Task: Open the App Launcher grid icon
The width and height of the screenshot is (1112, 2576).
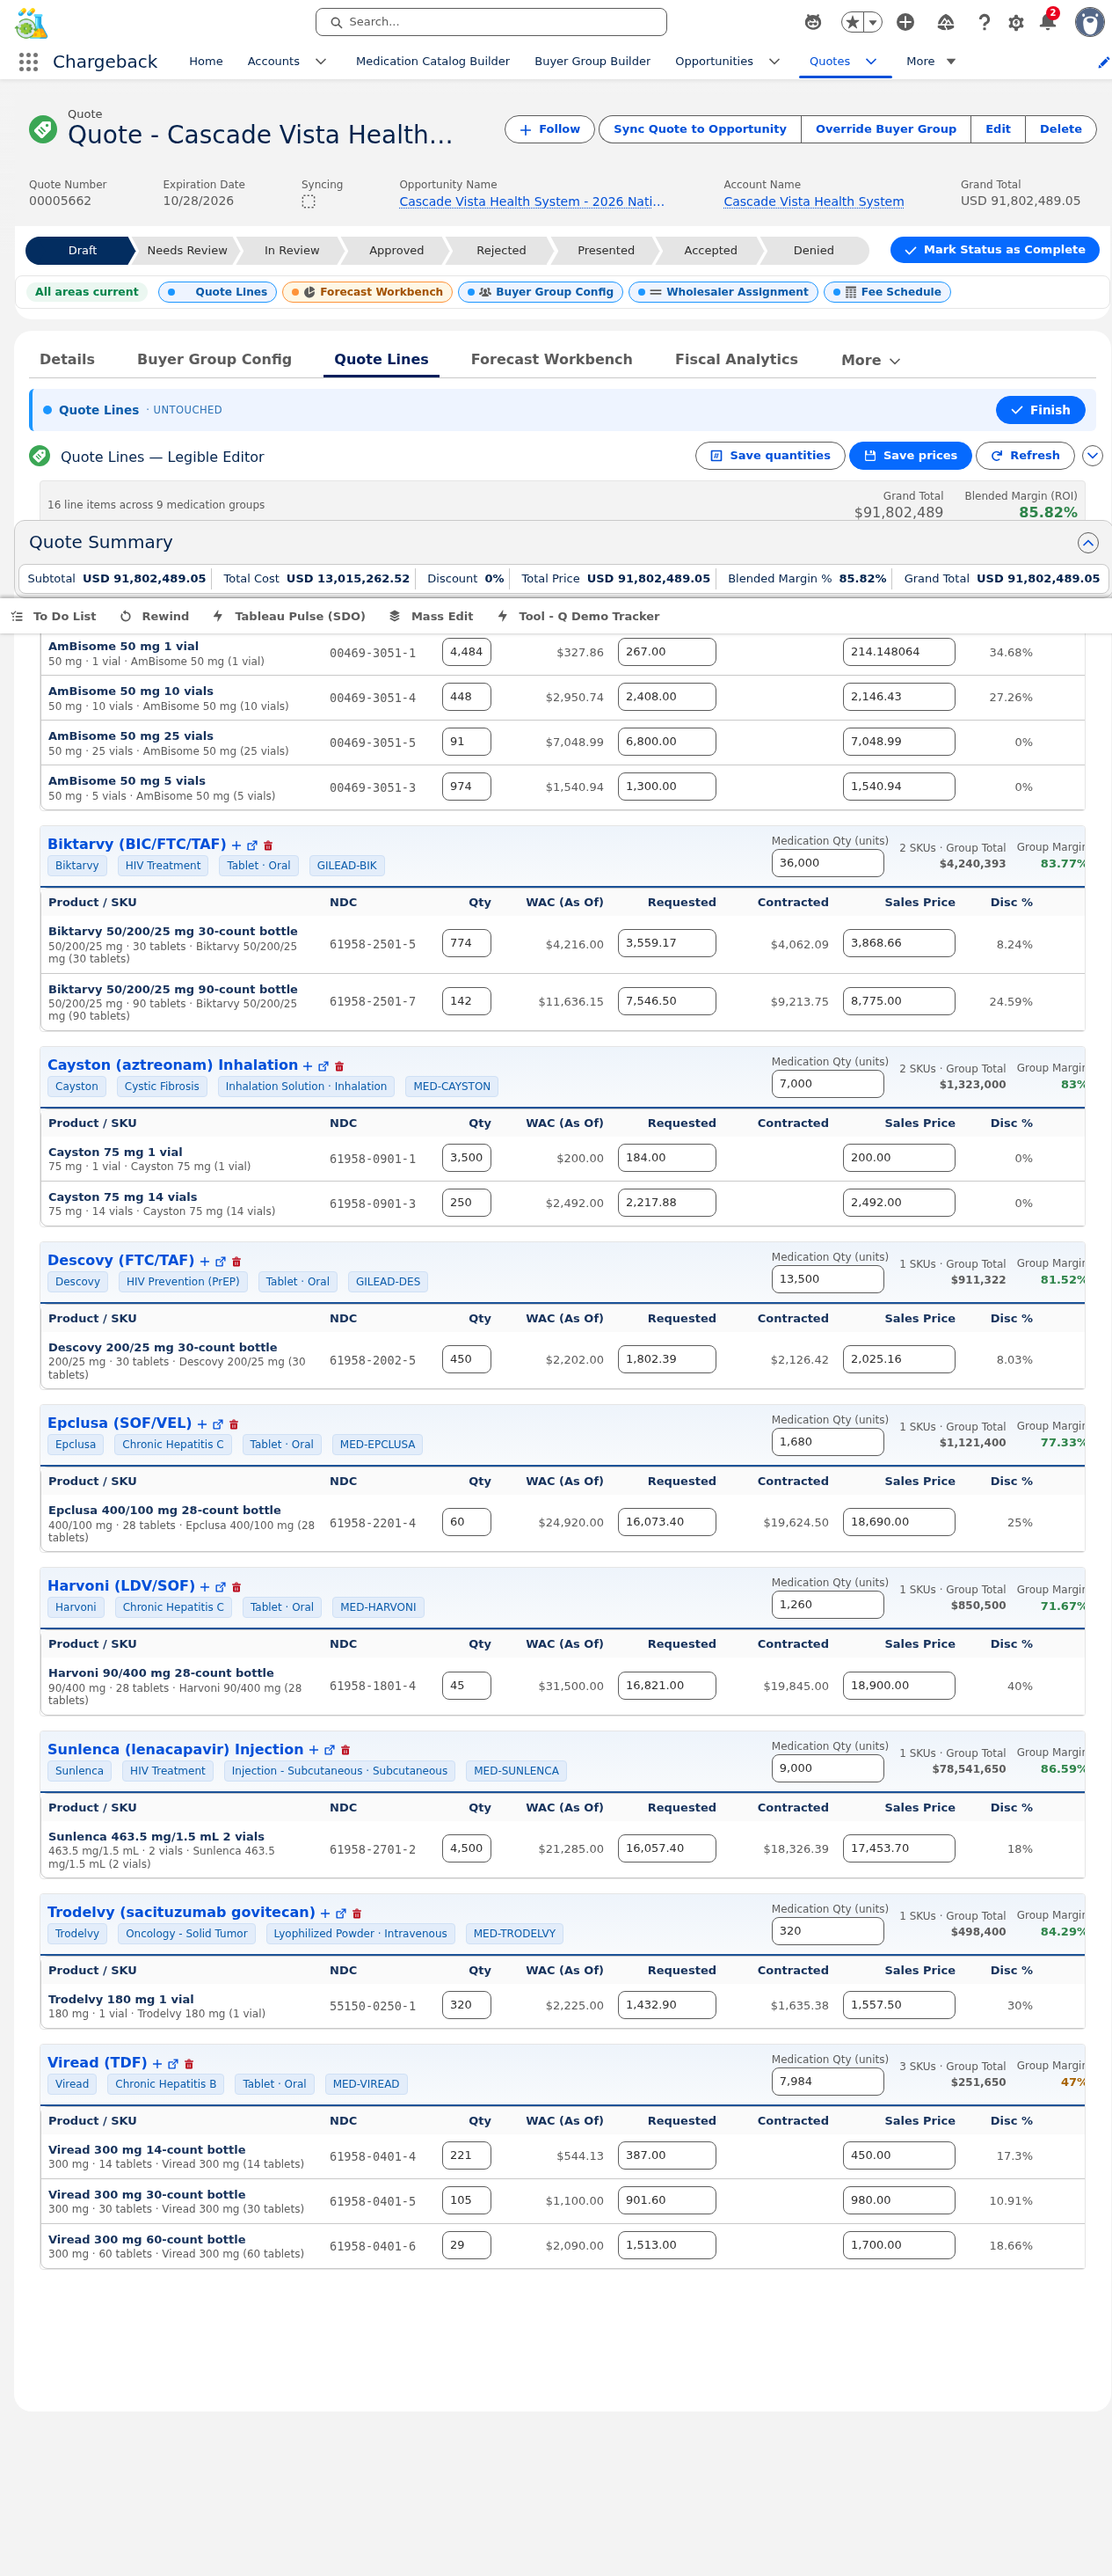Action: pyautogui.click(x=29, y=62)
